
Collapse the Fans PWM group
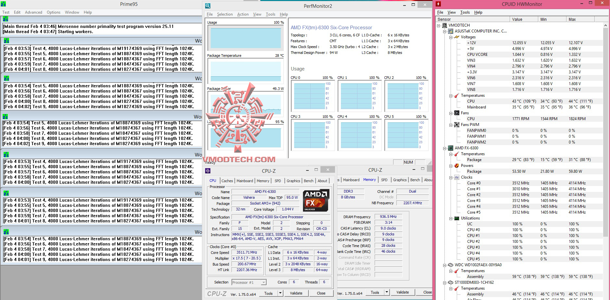click(x=451, y=125)
